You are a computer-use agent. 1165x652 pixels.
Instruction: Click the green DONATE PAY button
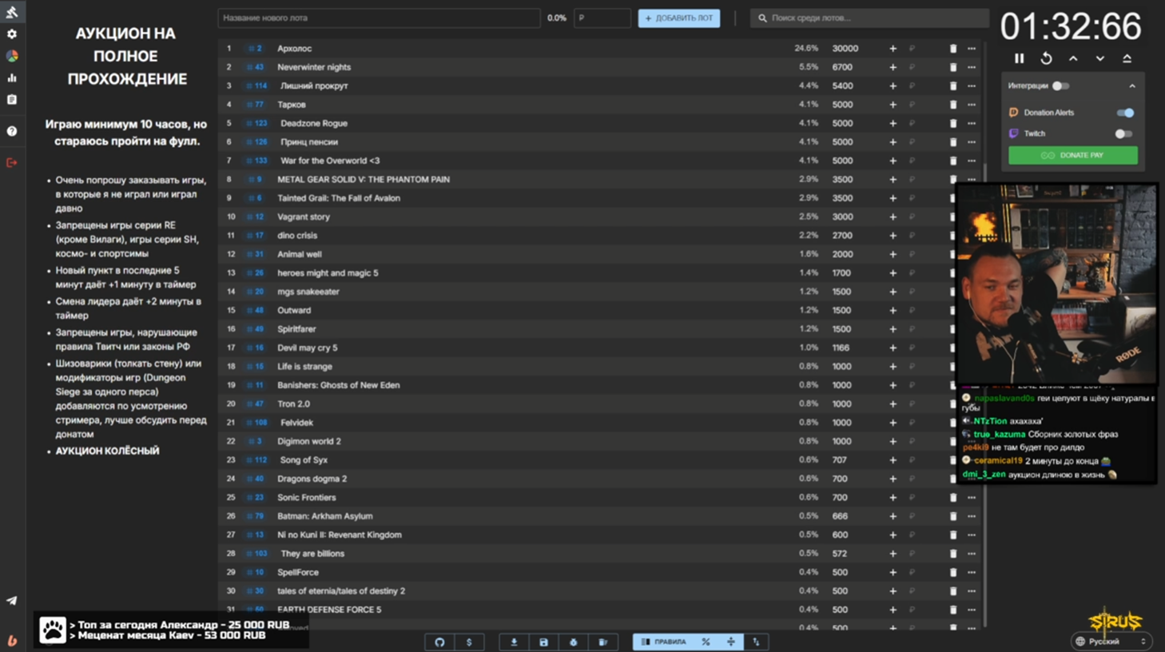[1072, 155]
